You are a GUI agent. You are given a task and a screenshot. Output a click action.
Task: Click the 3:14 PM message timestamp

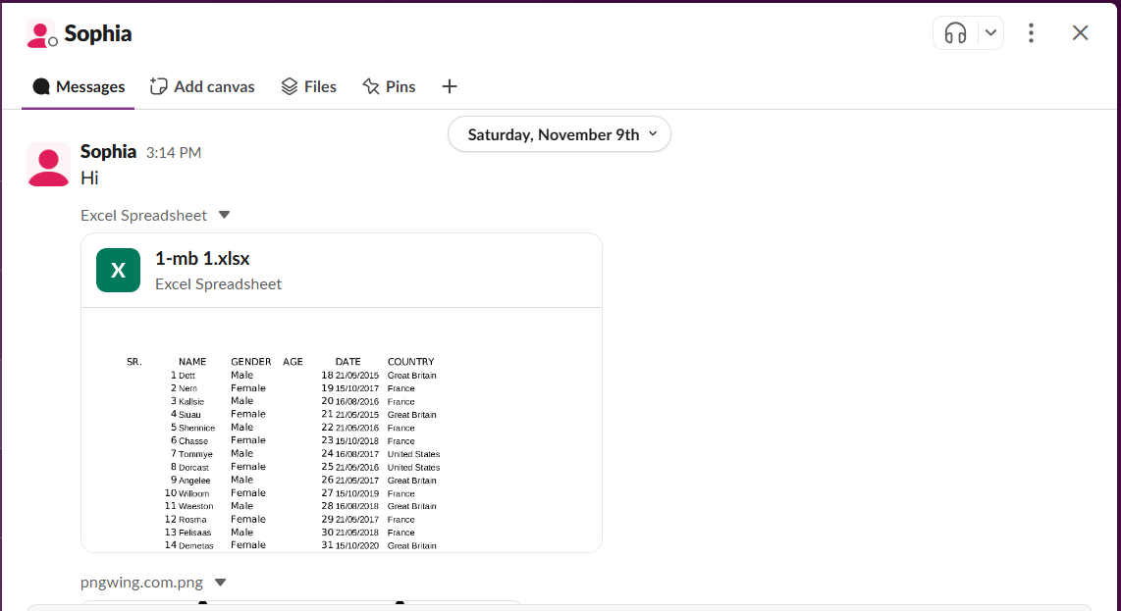tap(174, 152)
